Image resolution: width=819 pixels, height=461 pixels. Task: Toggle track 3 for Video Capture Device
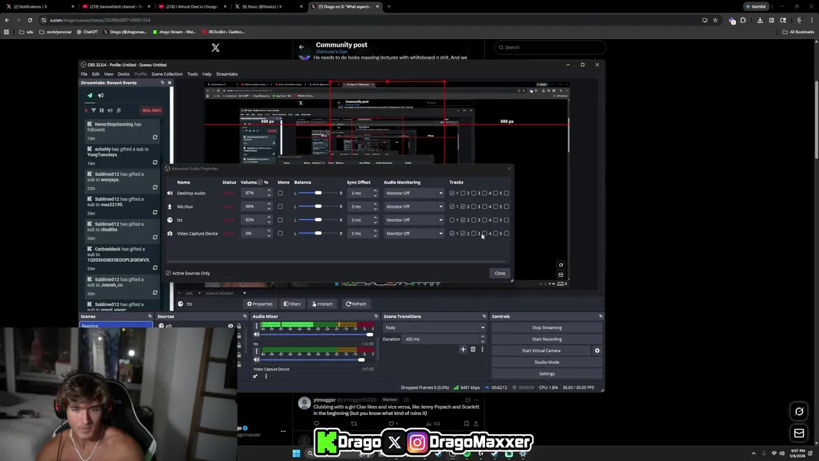tap(473, 233)
